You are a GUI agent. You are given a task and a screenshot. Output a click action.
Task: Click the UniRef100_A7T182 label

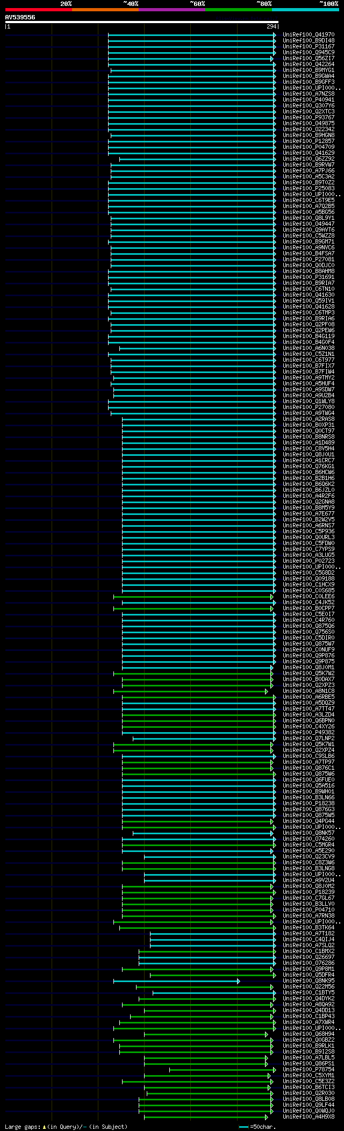click(309, 934)
